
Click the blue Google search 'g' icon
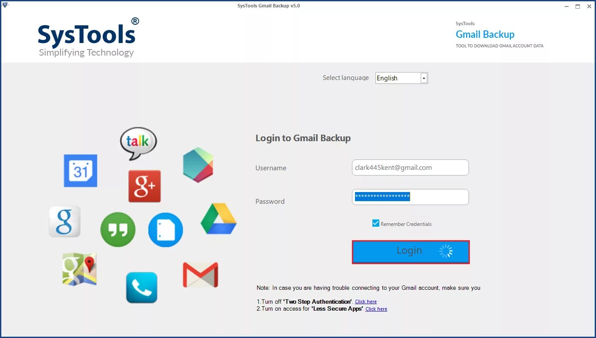tap(64, 222)
